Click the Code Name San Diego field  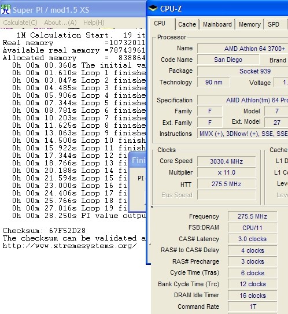[x=228, y=60]
